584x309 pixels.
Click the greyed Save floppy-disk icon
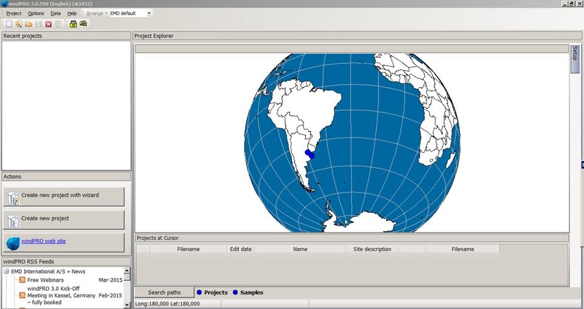coord(38,24)
